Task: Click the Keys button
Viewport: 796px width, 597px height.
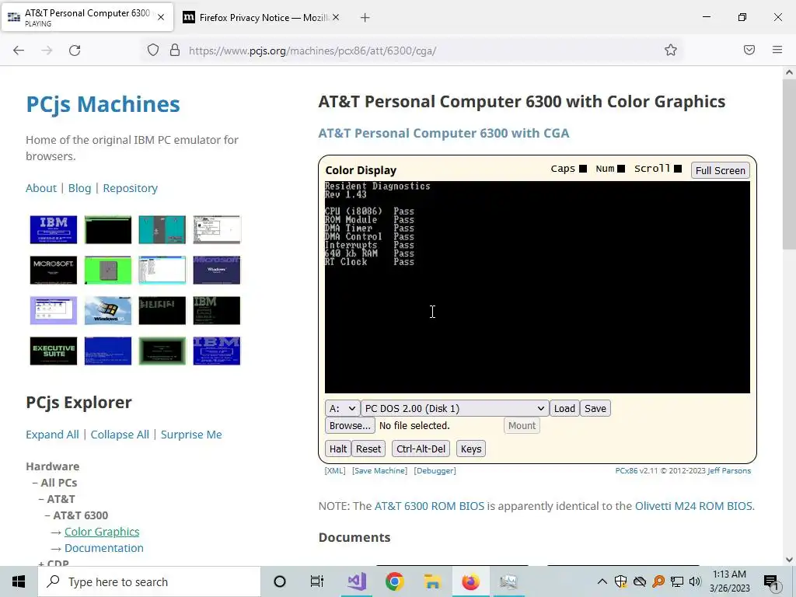Action: 470,449
